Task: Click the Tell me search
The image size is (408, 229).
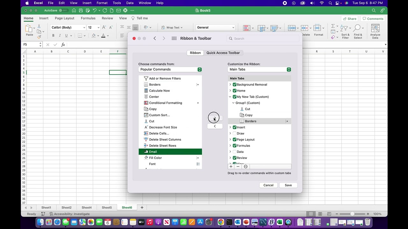Action: [140, 18]
